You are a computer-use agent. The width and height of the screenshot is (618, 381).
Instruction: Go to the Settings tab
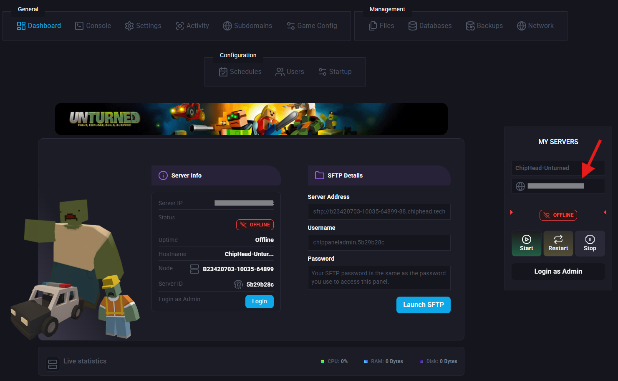tap(143, 26)
